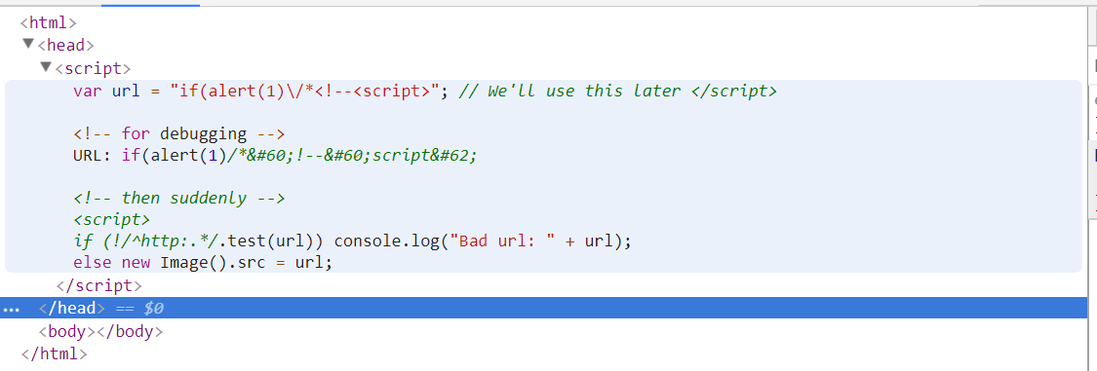Image resolution: width=1097 pixels, height=371 pixels.
Task: Click the 'then suddenly' comment line
Action: [178, 198]
